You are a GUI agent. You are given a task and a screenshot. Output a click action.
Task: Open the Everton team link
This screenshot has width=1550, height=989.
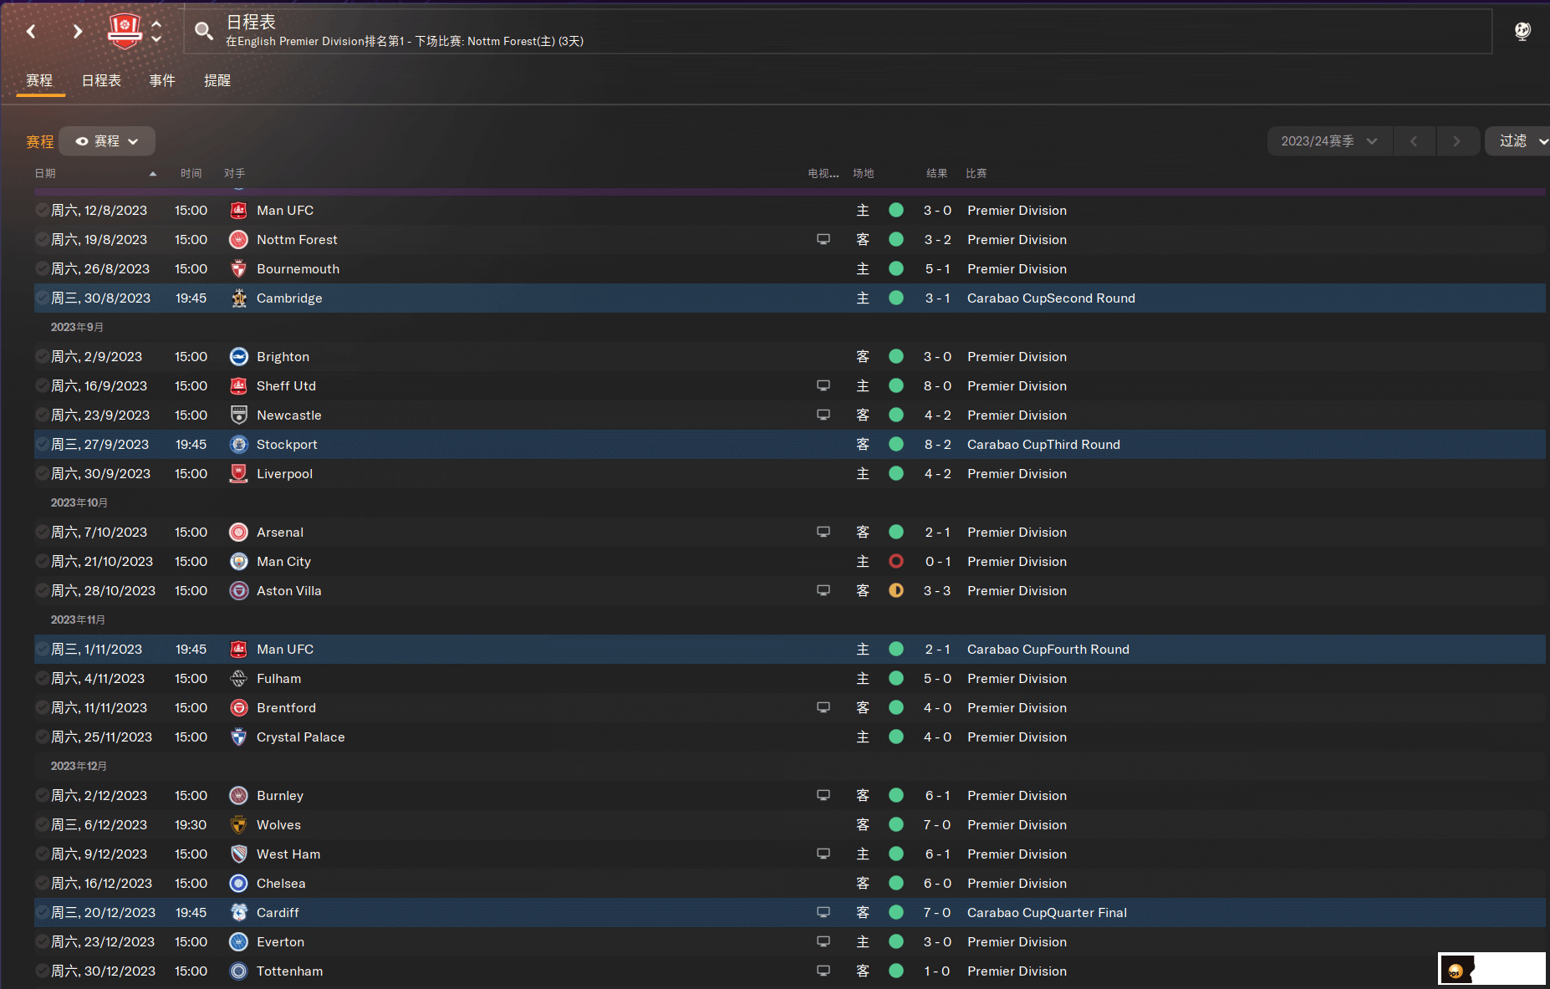point(280,942)
